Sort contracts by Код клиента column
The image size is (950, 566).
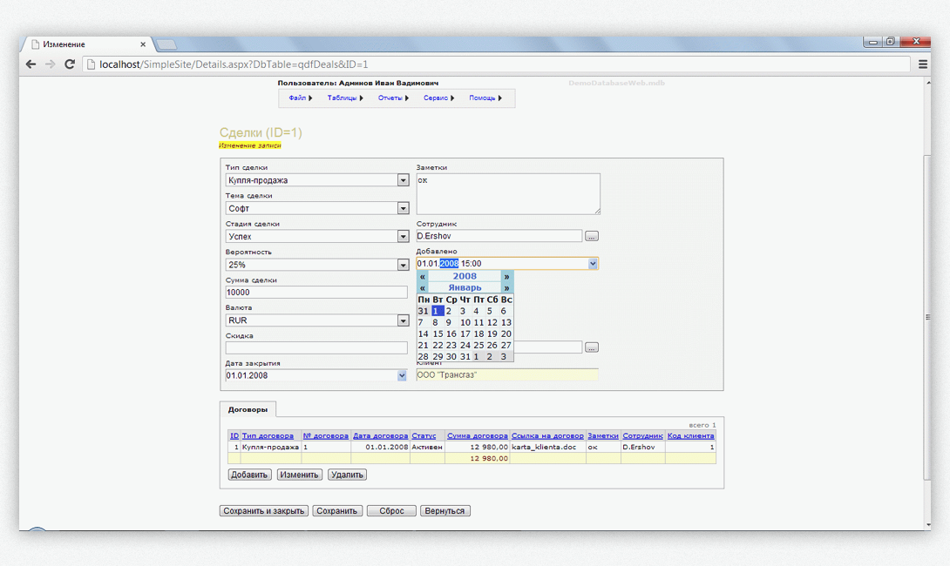coord(690,436)
